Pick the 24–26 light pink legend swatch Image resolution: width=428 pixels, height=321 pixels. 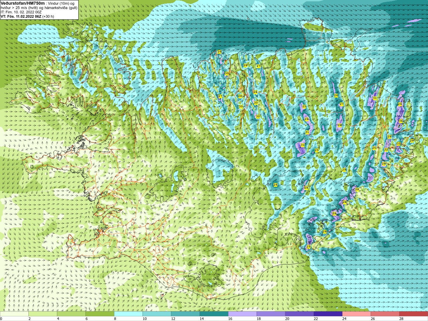357,314
